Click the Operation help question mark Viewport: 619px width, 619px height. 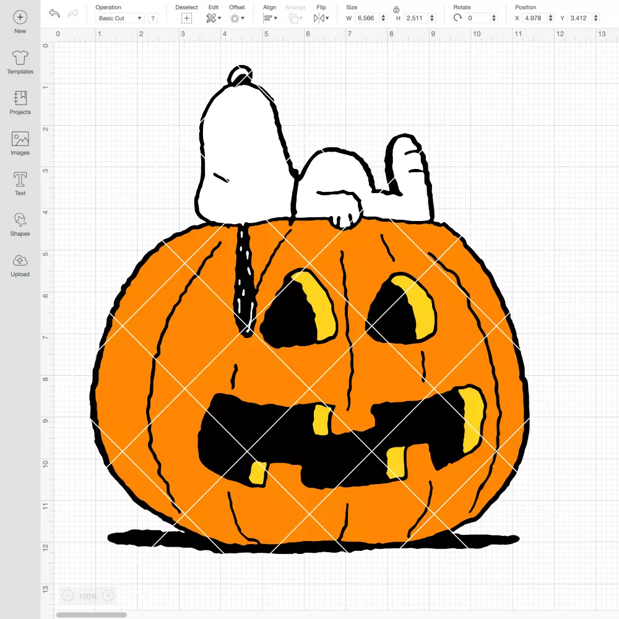153,18
